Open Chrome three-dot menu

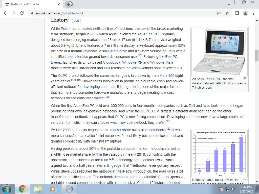tap(253, 13)
